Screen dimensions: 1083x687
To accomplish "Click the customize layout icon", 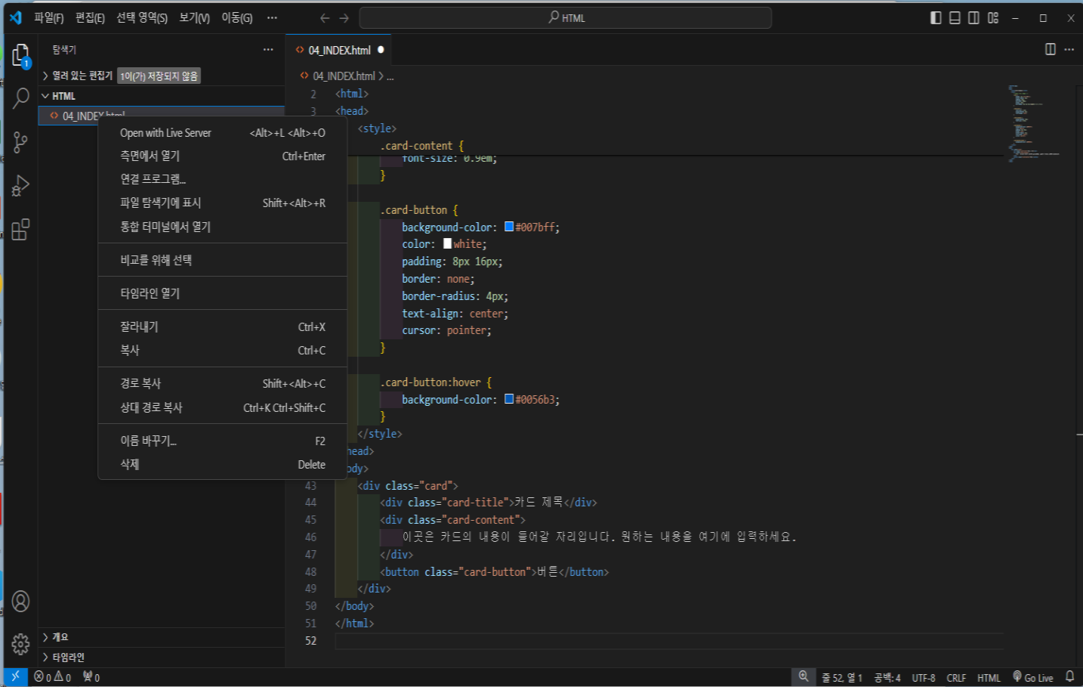I will [x=993, y=17].
